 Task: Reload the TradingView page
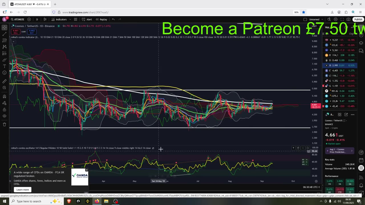coord(25,12)
